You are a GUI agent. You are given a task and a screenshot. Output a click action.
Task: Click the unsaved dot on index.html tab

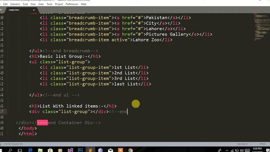pyautogui.click(x=34, y=10)
